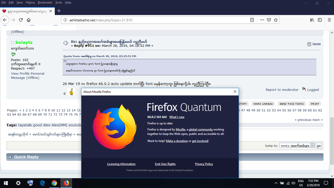
Task: Toggle the browser sidebar
Action: (x=319, y=20)
